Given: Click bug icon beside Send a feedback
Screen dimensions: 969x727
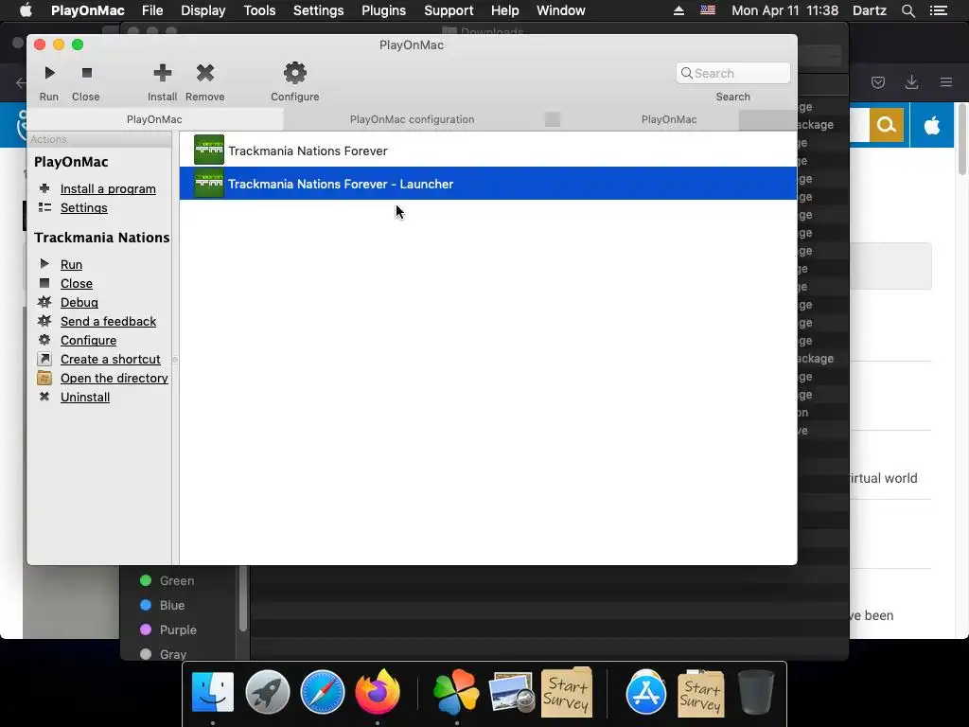Looking at the screenshot, I should click(44, 320).
